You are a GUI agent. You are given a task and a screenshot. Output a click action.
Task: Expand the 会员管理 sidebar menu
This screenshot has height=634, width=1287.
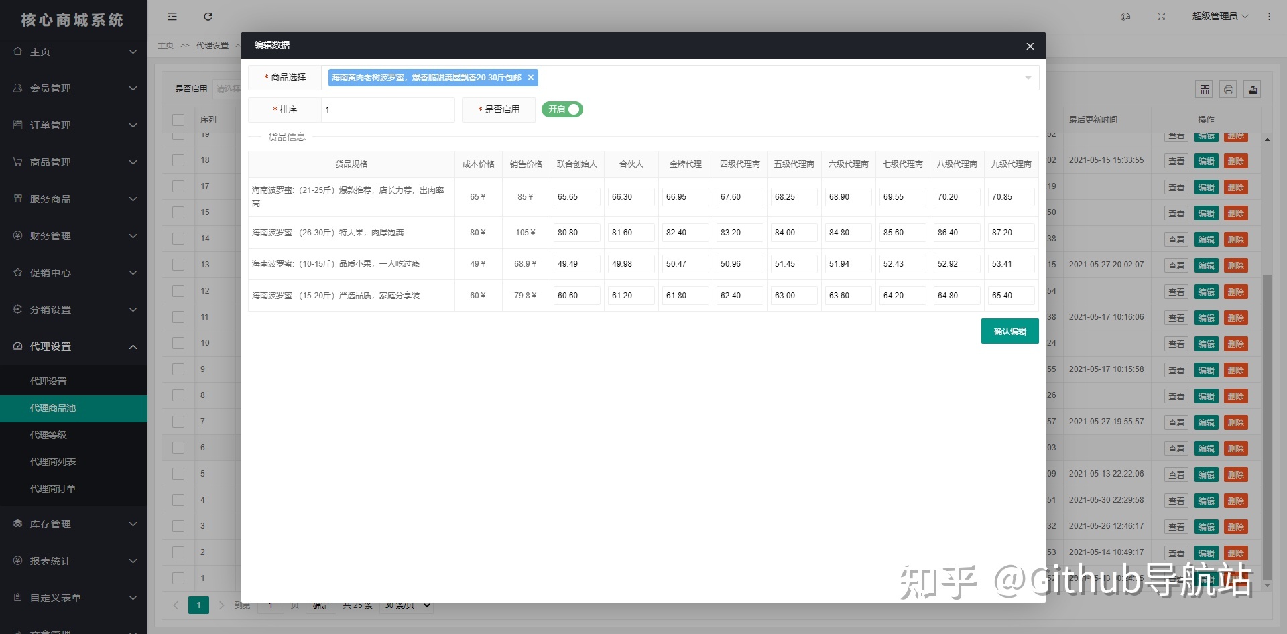pos(74,88)
